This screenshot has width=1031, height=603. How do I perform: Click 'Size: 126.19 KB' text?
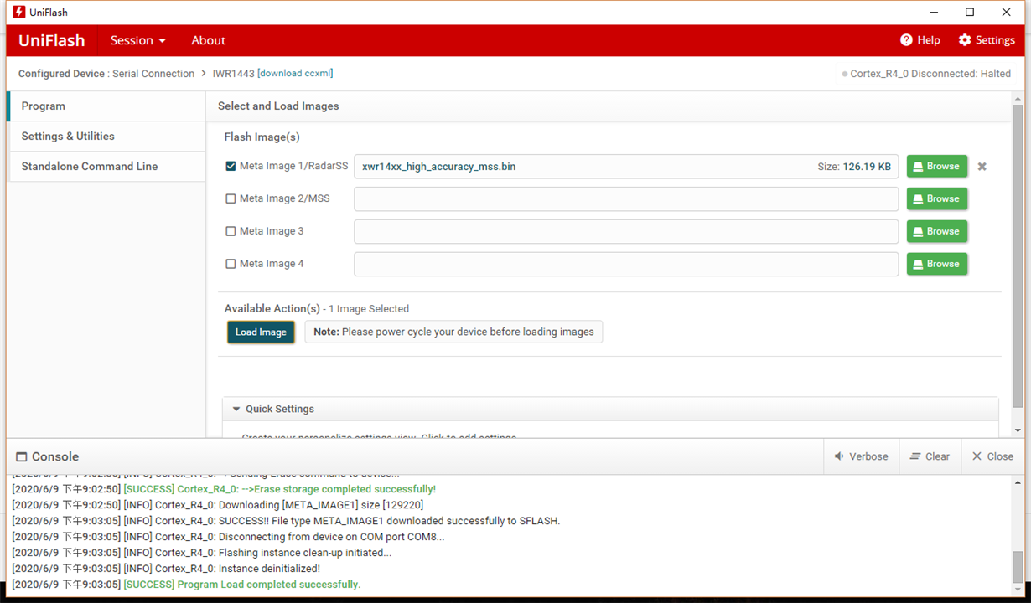click(854, 167)
